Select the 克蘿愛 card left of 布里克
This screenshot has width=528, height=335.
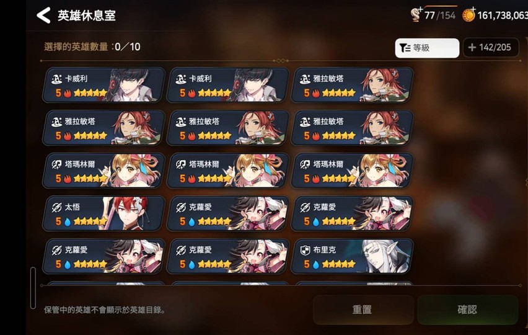coord(228,256)
